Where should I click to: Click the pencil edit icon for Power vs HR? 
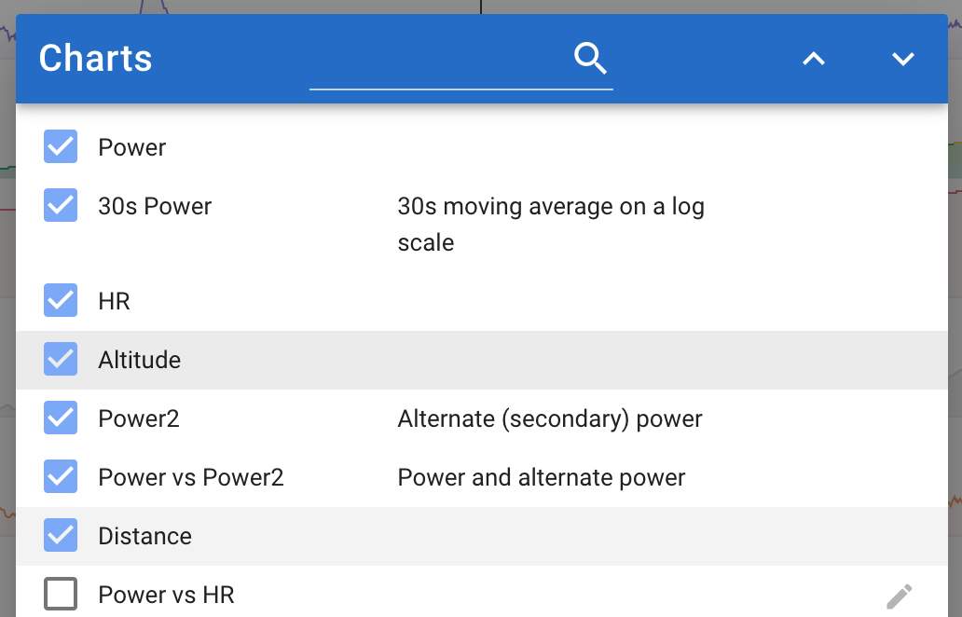click(x=900, y=596)
